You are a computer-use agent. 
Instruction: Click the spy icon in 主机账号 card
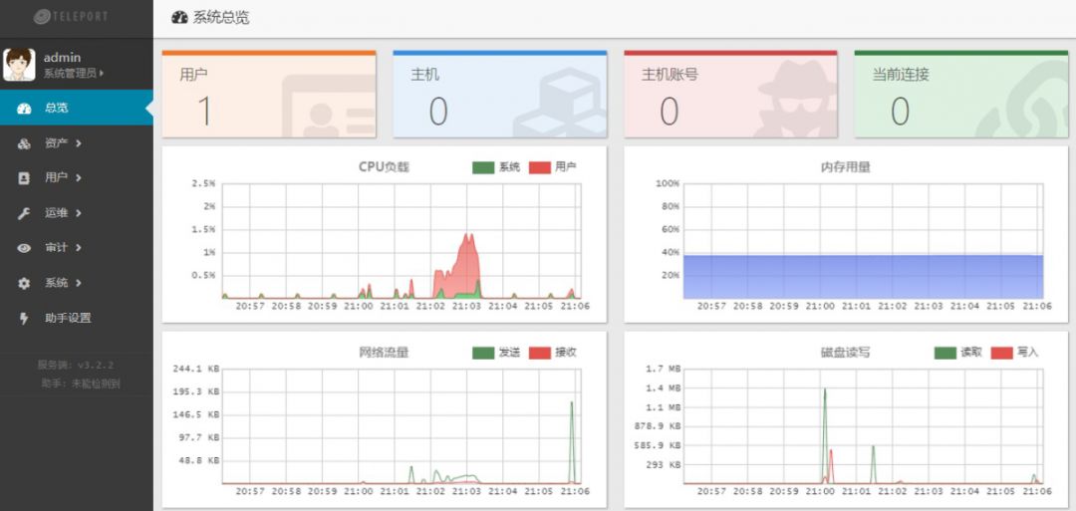796,100
